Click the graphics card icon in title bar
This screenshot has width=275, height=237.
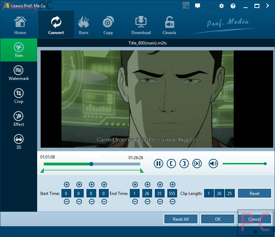186,6
